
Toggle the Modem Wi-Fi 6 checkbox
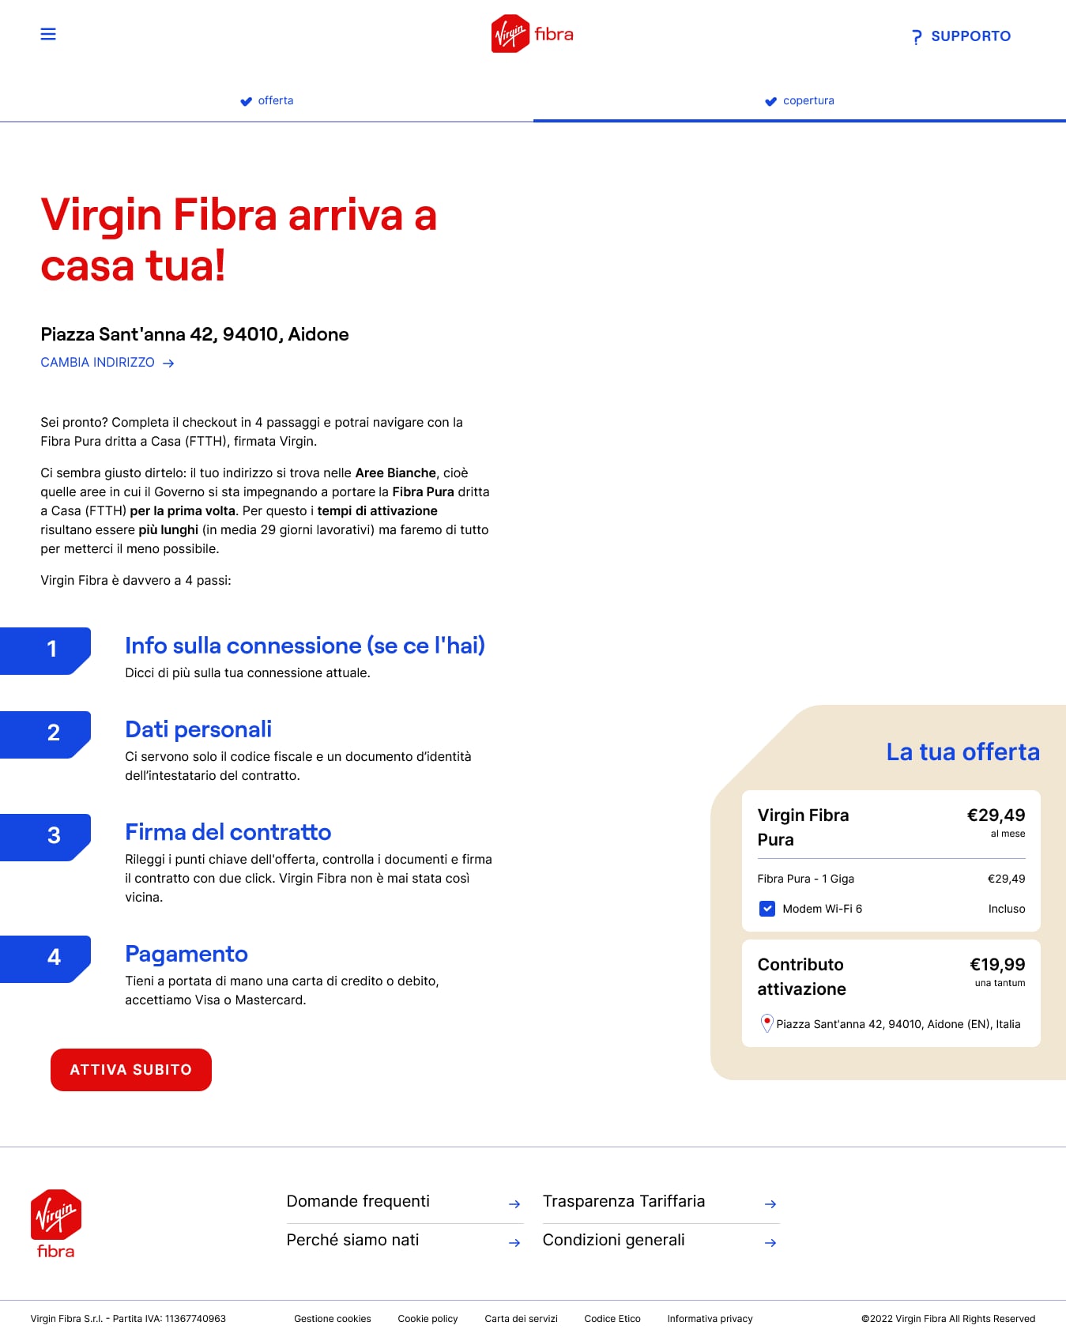point(767,909)
